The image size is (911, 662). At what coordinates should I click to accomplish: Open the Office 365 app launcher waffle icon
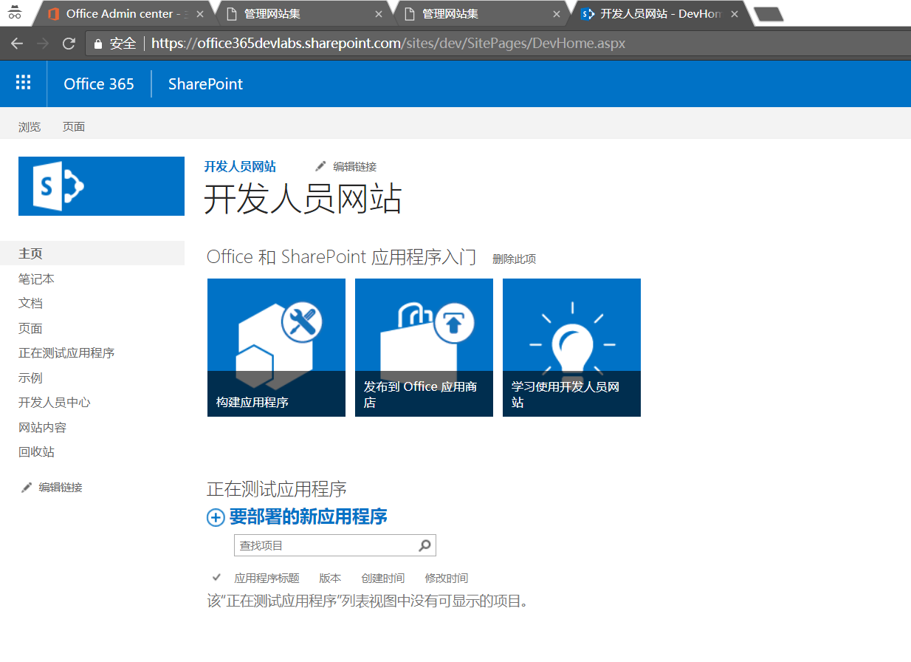click(23, 83)
